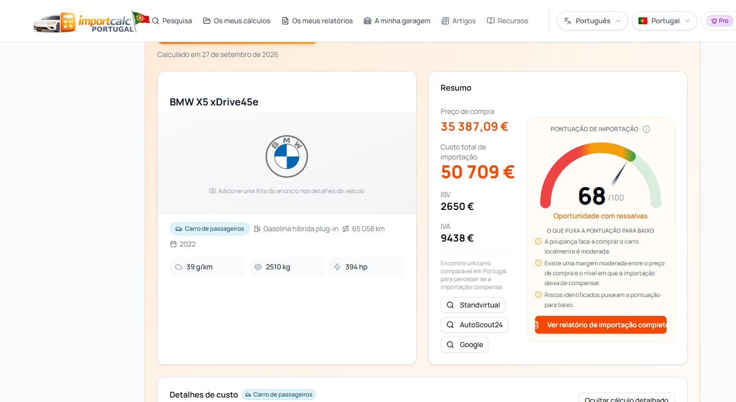Go to Os meus relatórios
The height and width of the screenshot is (402, 736).
coord(317,21)
